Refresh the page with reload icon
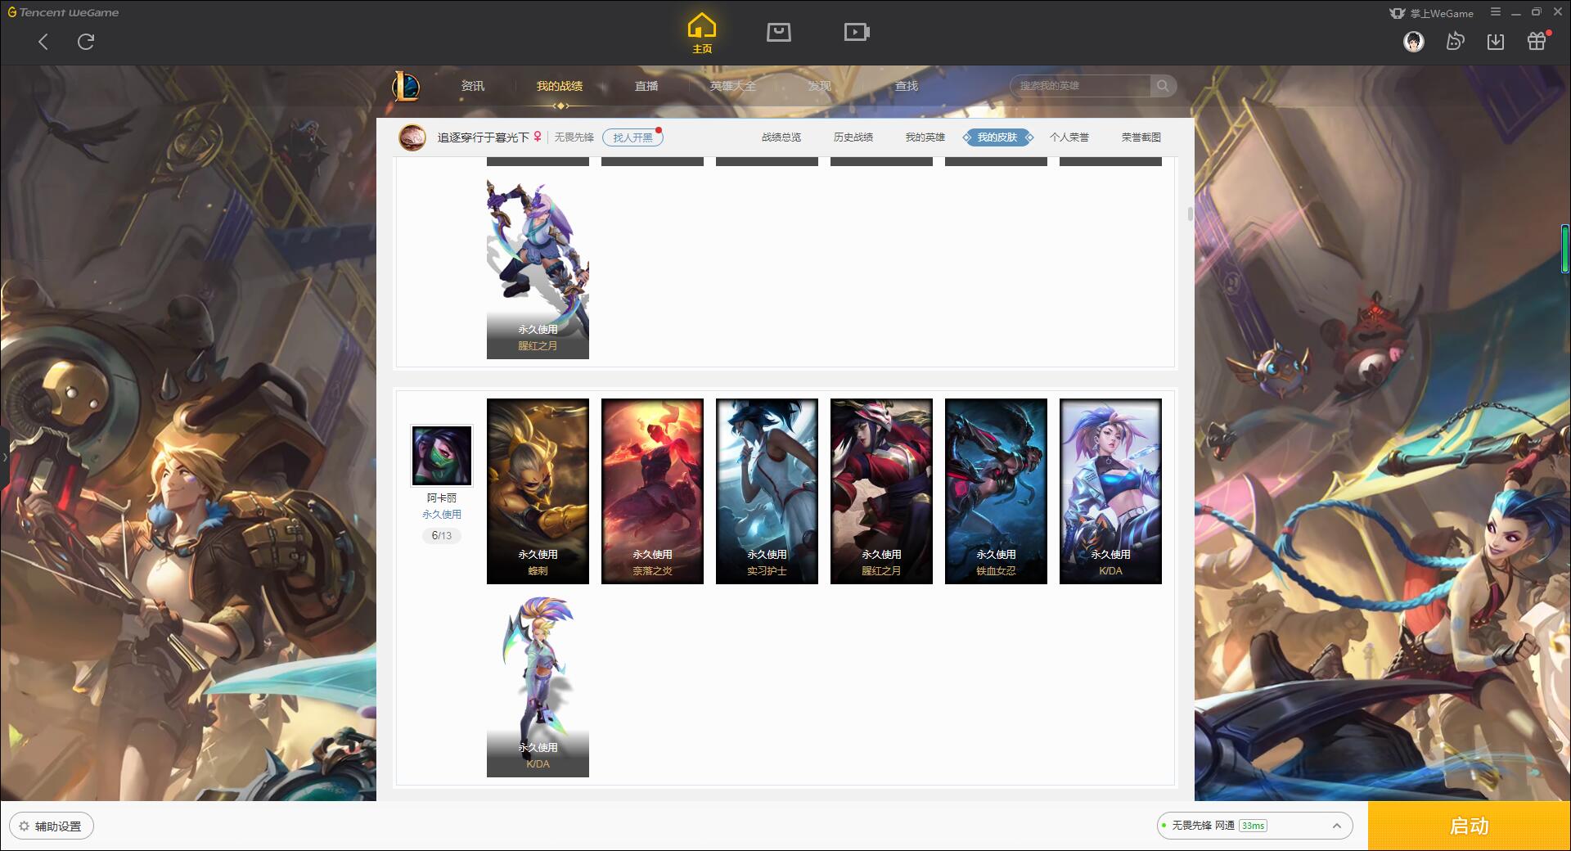Screen dimensions: 1571x851 coord(86,42)
